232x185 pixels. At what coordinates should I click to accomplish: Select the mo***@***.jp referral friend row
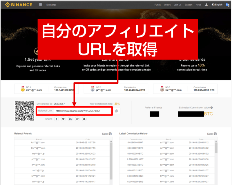(x=62, y=154)
